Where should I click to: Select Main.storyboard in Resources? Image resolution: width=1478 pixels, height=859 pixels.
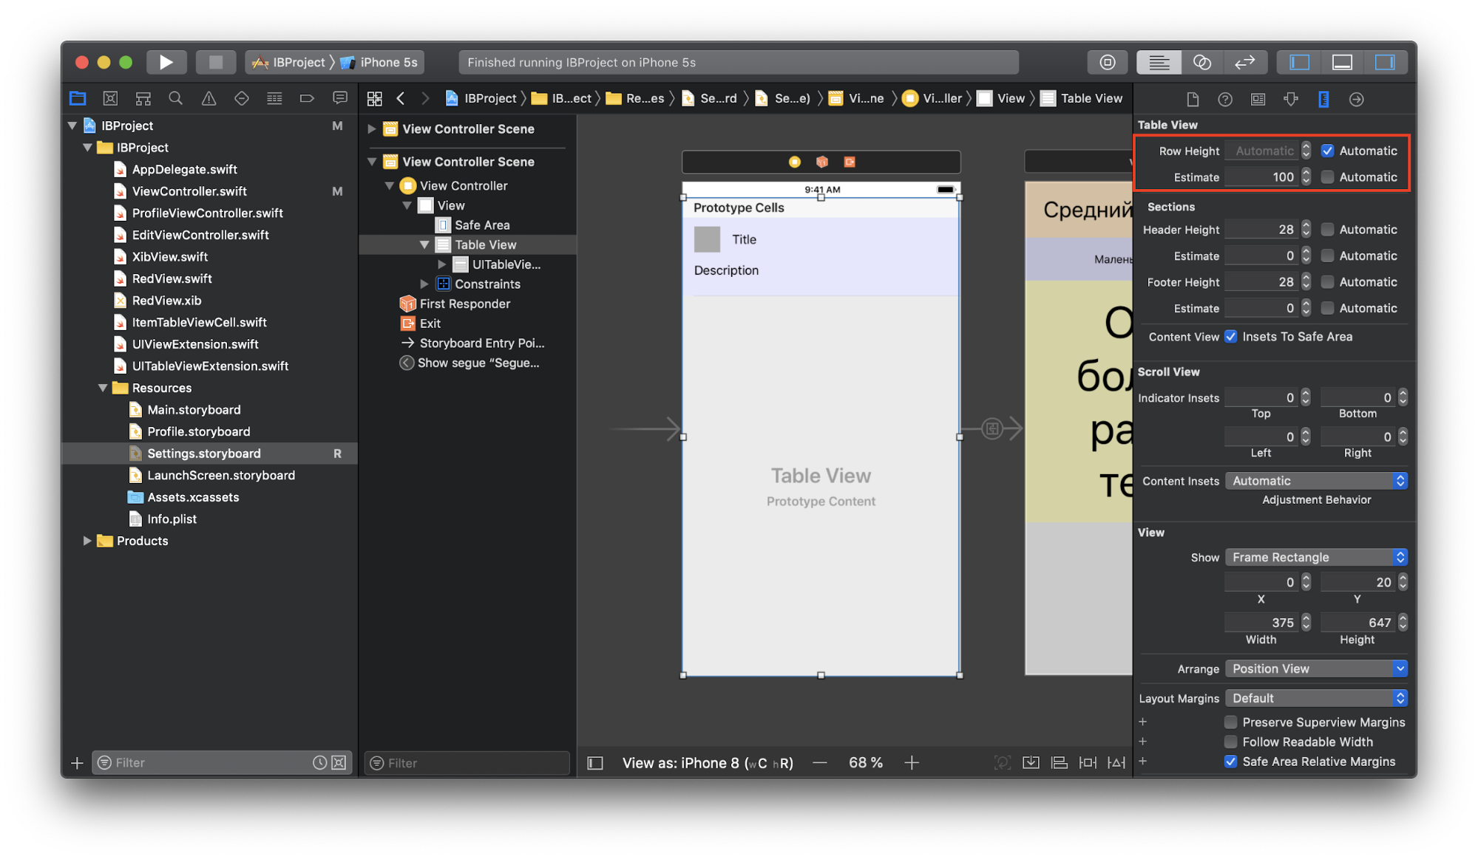pyautogui.click(x=194, y=409)
